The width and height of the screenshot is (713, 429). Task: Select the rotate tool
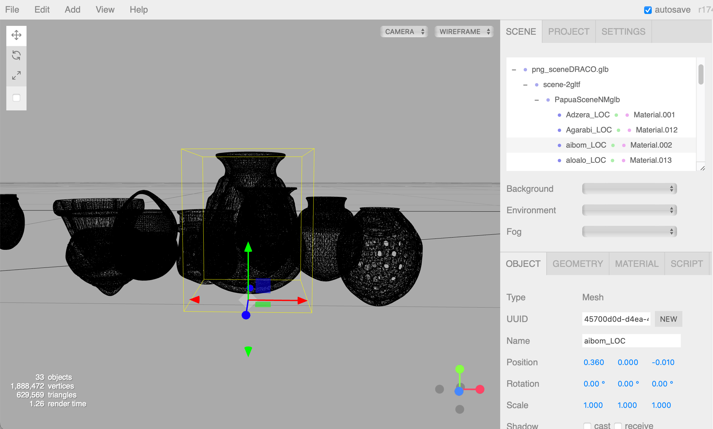point(16,55)
